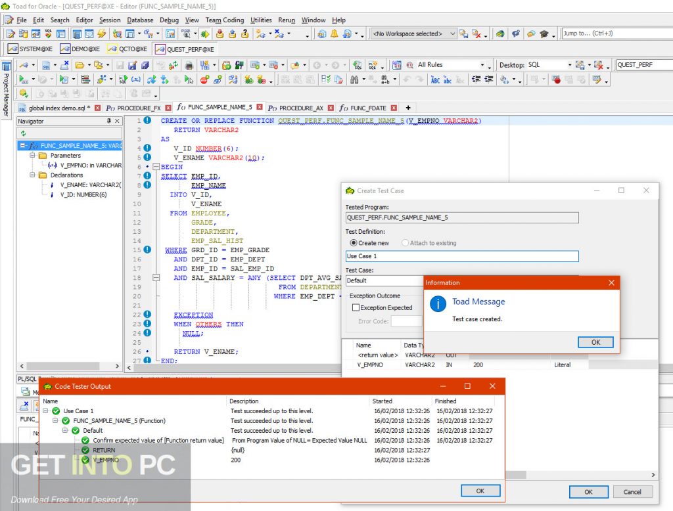Close the Information dialog with X
This screenshot has width=673, height=511.
pyautogui.click(x=611, y=282)
